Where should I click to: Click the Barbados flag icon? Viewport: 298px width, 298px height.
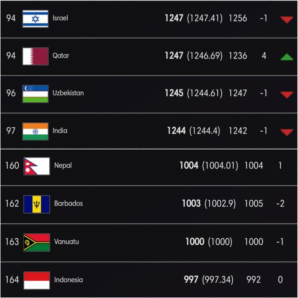point(37,204)
